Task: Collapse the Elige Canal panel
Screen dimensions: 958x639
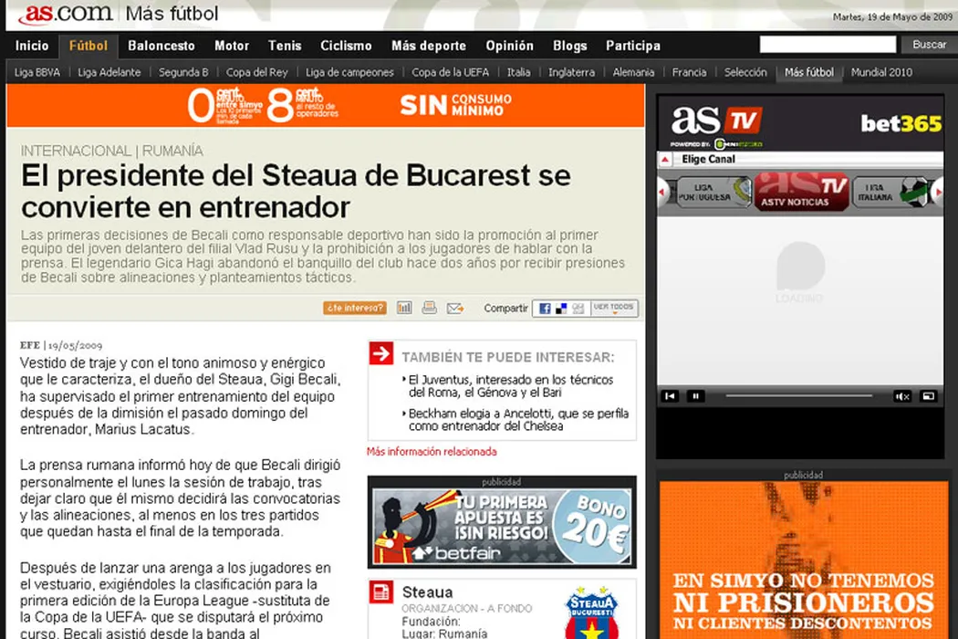Action: [x=666, y=160]
